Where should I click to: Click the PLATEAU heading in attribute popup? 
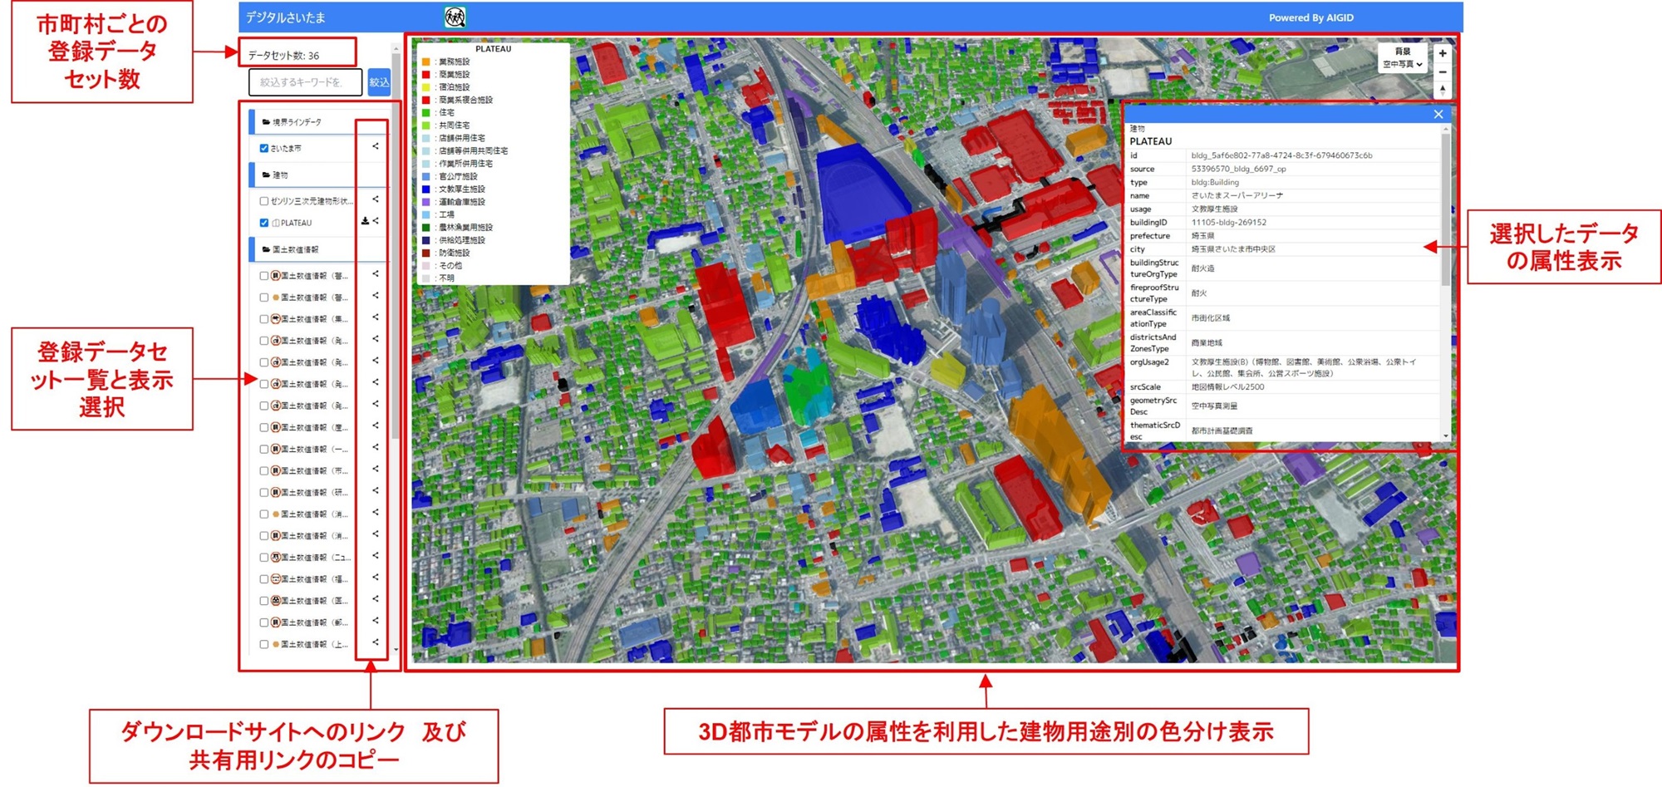pyautogui.click(x=1151, y=141)
